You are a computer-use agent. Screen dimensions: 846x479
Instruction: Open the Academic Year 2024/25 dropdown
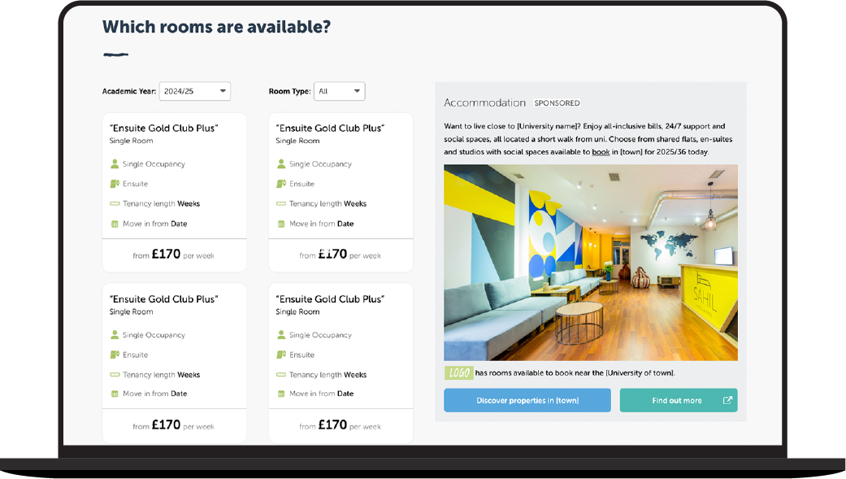(195, 91)
